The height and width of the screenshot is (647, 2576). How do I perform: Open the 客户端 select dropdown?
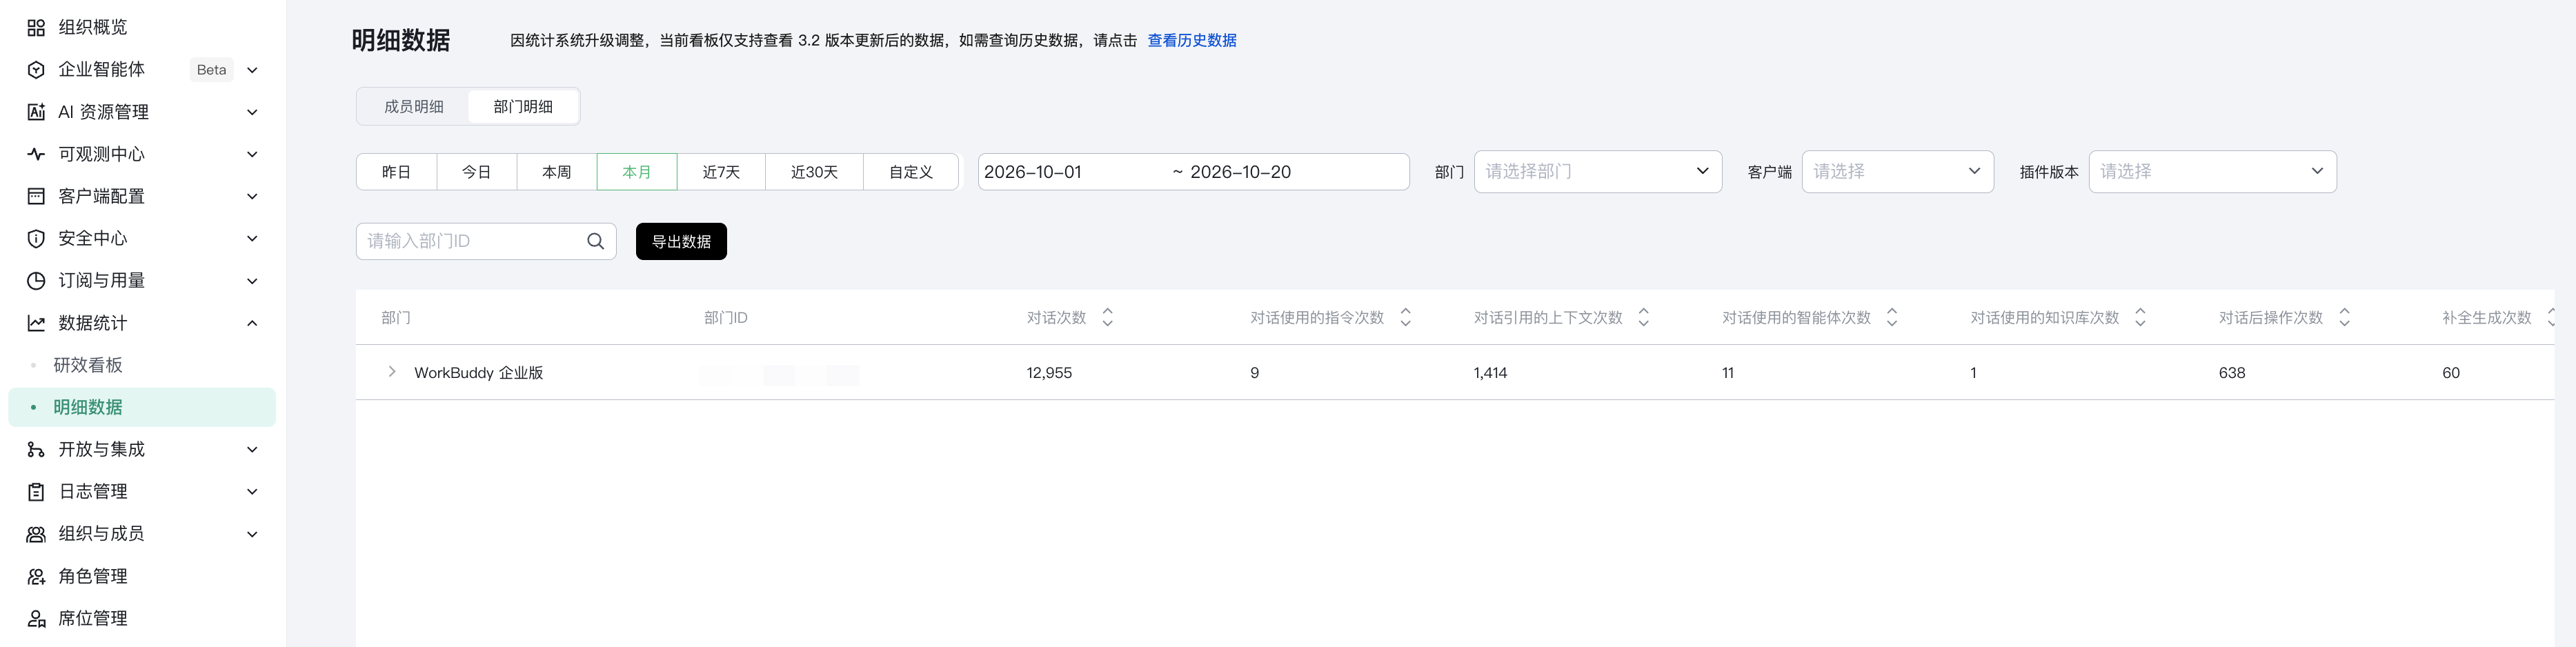coord(1897,172)
